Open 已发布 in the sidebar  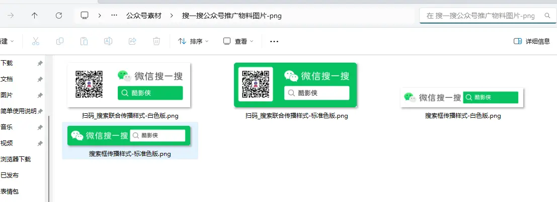click(9, 175)
